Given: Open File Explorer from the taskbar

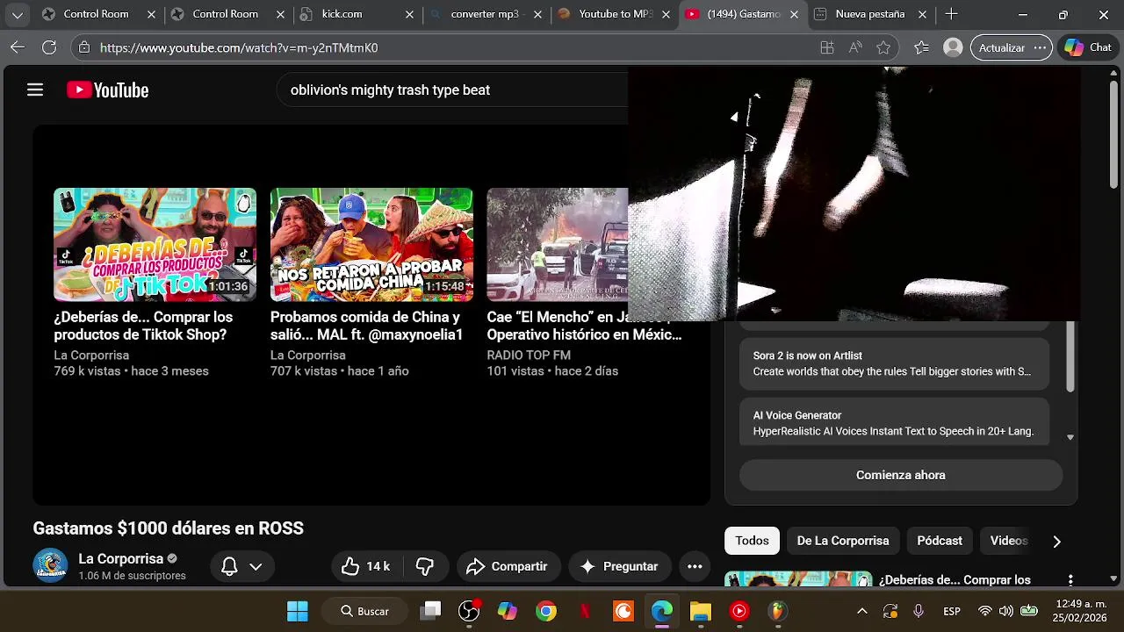Looking at the screenshot, I should click(700, 611).
